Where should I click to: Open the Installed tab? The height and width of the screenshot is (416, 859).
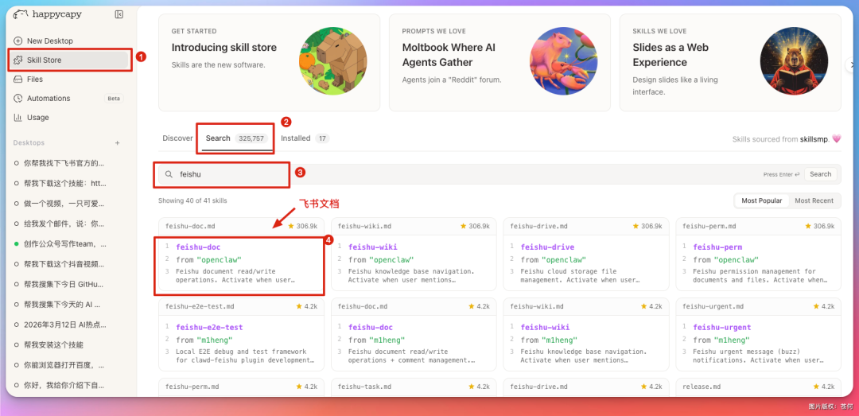click(x=296, y=138)
